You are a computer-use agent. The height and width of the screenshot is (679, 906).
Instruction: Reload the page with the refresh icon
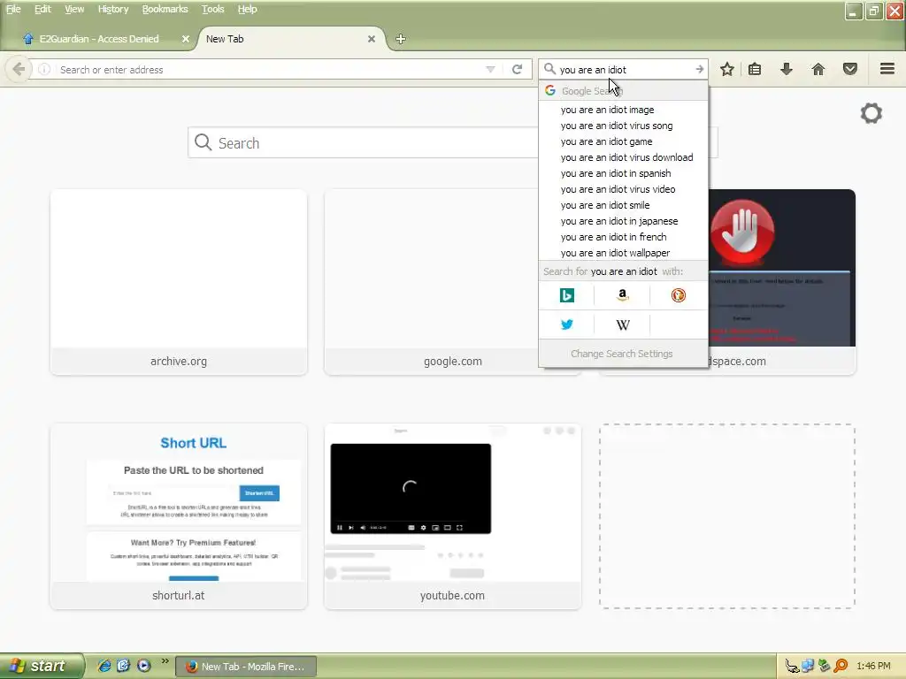tap(517, 69)
